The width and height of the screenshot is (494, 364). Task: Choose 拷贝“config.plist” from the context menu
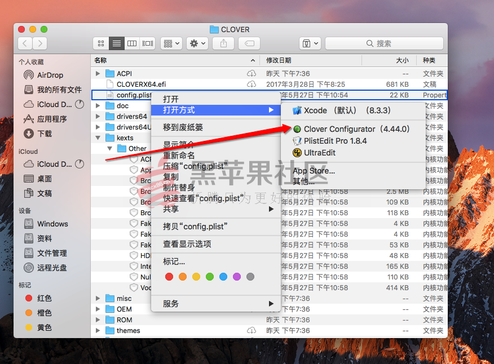coord(216,227)
